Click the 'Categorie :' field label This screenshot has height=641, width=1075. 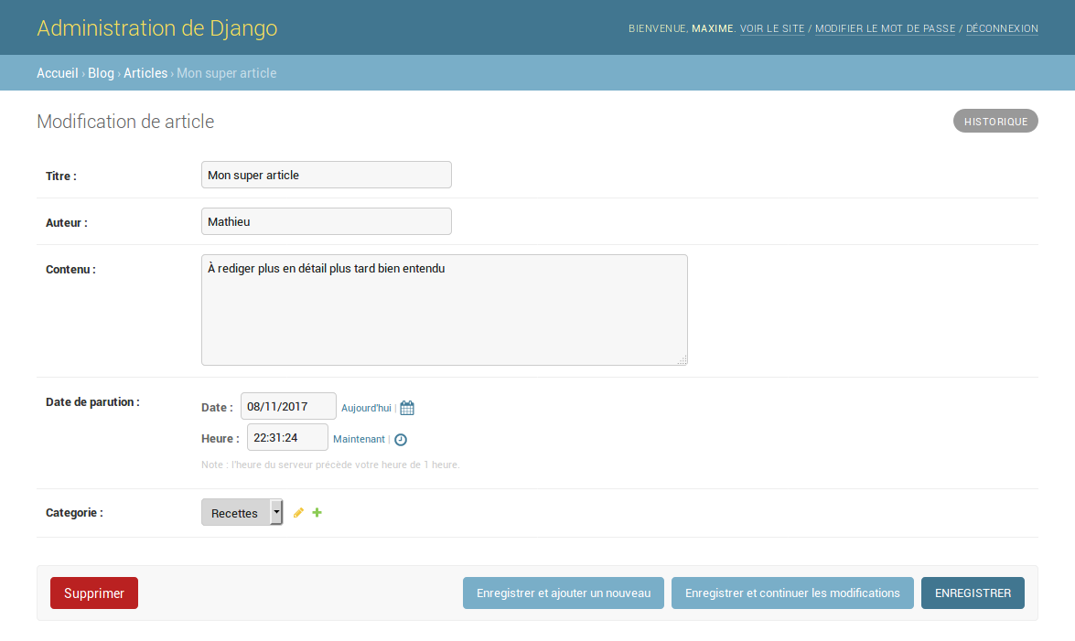click(75, 513)
